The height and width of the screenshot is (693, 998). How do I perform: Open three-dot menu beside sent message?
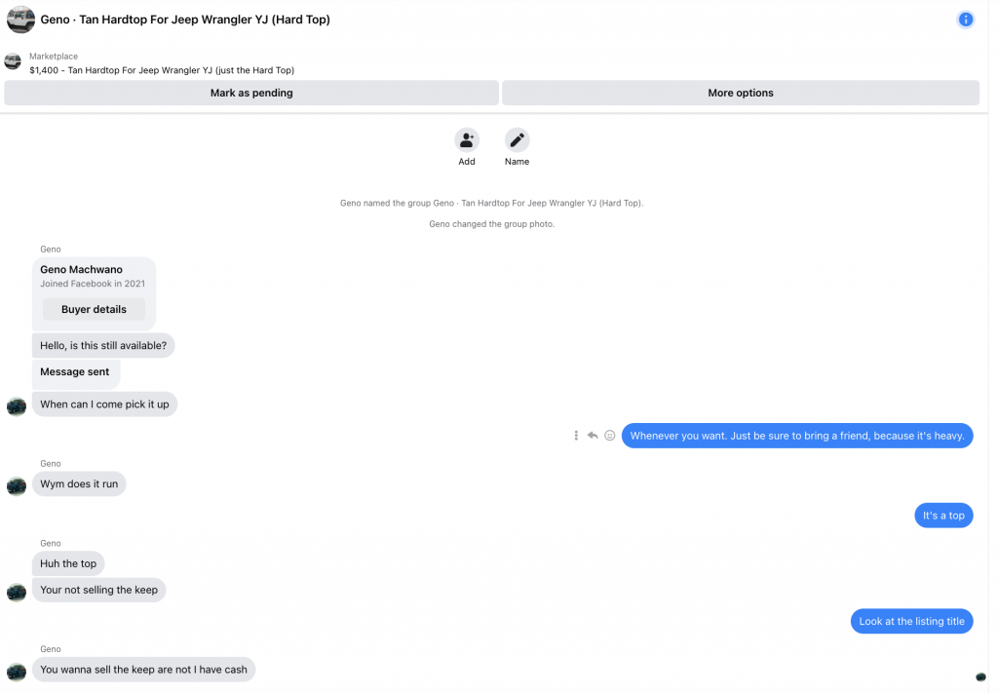576,436
